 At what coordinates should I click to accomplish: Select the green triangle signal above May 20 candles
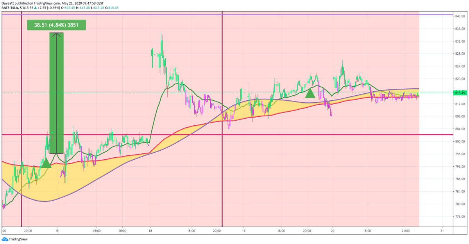(310, 94)
